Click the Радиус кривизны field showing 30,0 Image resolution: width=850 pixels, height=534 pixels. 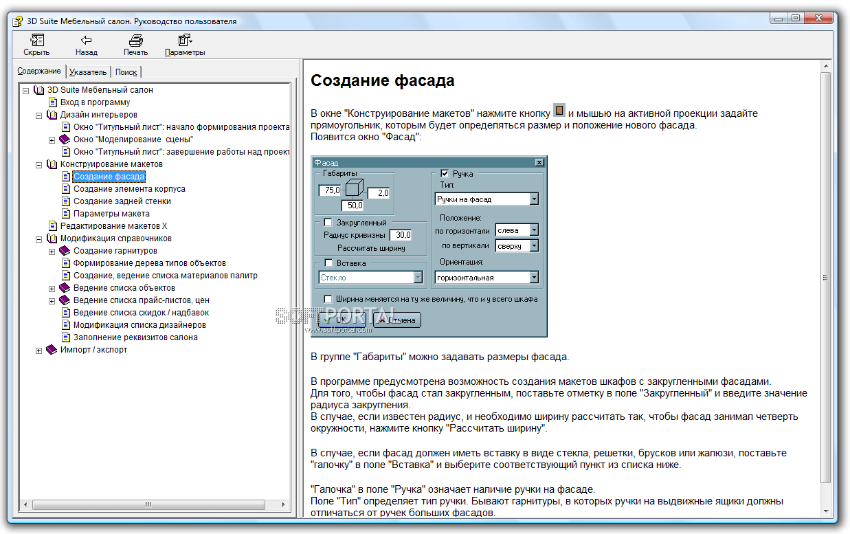[x=400, y=235]
